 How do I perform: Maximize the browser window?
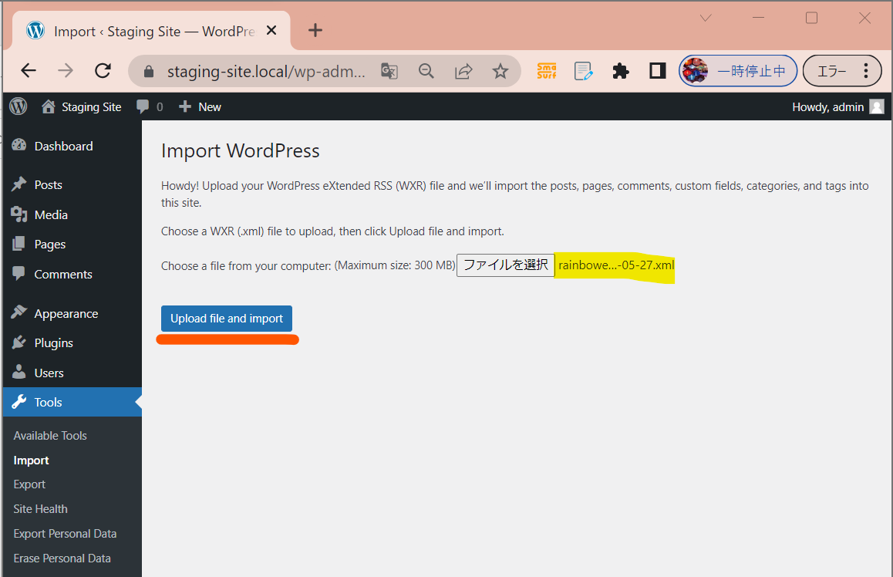(x=811, y=19)
